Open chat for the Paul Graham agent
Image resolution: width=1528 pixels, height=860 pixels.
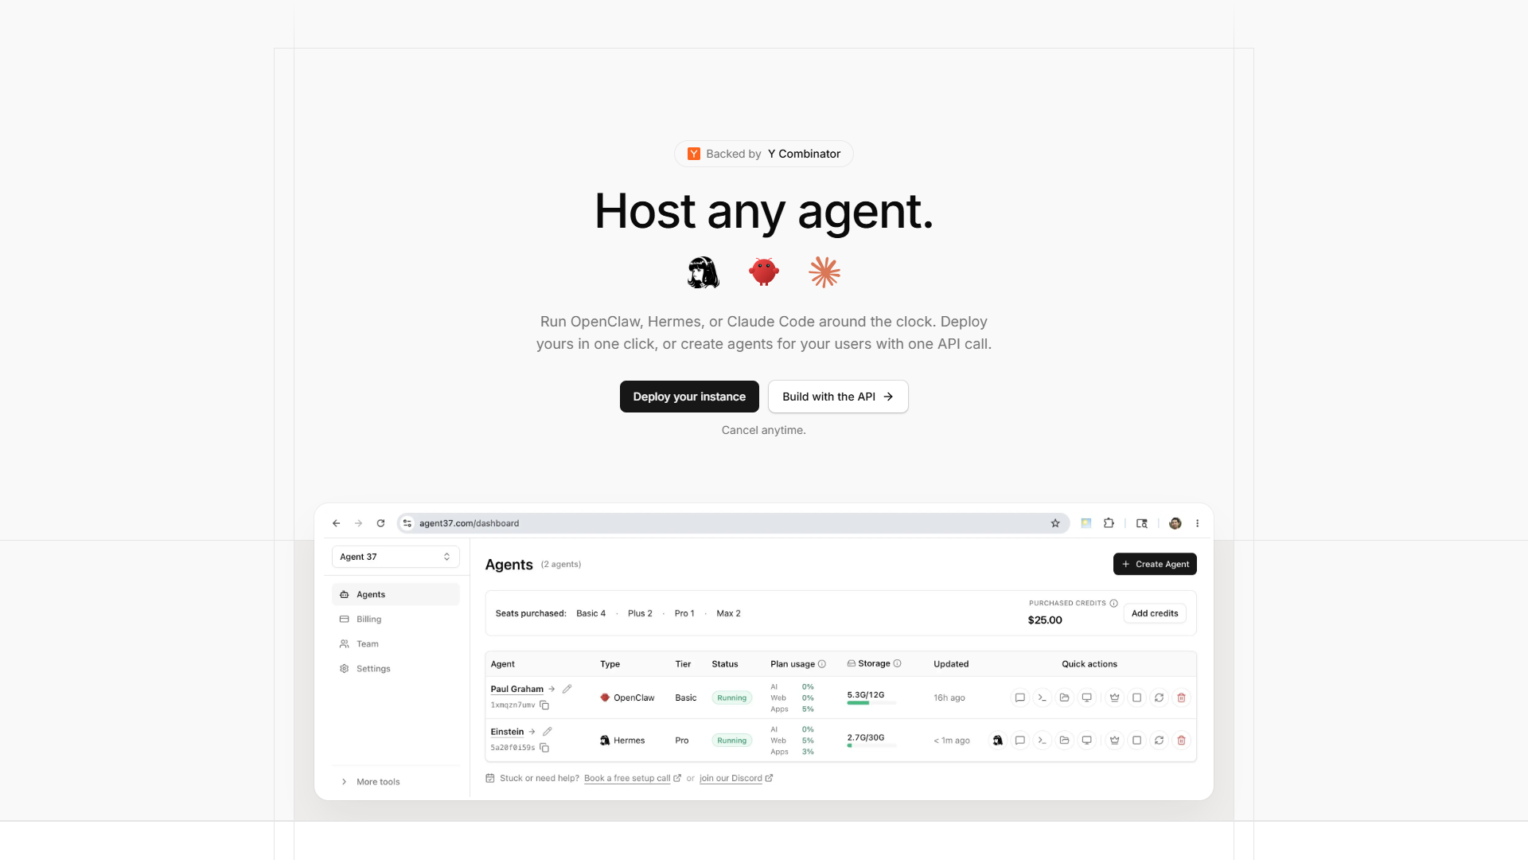[x=1019, y=698]
